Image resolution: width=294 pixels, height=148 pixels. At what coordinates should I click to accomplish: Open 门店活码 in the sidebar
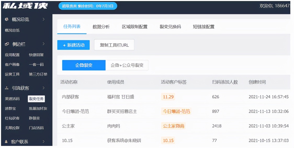coord(36,128)
